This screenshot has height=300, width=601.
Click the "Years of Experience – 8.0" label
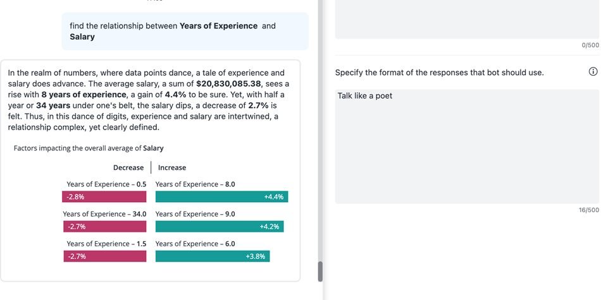coord(195,184)
